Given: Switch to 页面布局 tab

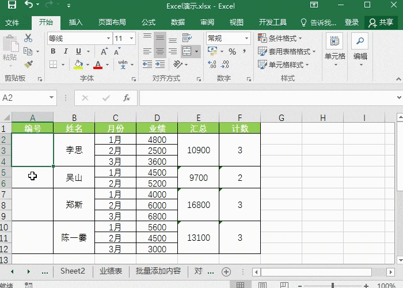Looking at the screenshot, I should (112, 22).
